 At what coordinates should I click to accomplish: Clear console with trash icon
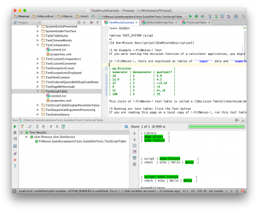point(134,164)
